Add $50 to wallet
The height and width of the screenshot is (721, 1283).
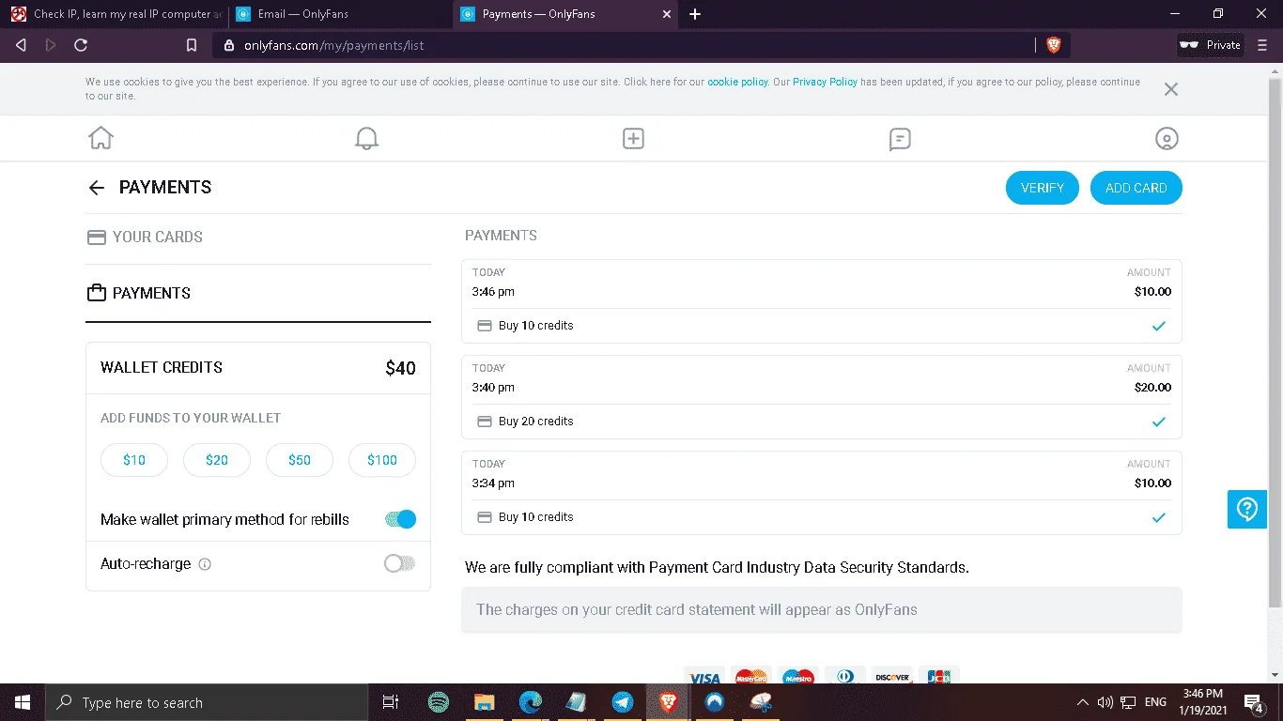(300, 460)
